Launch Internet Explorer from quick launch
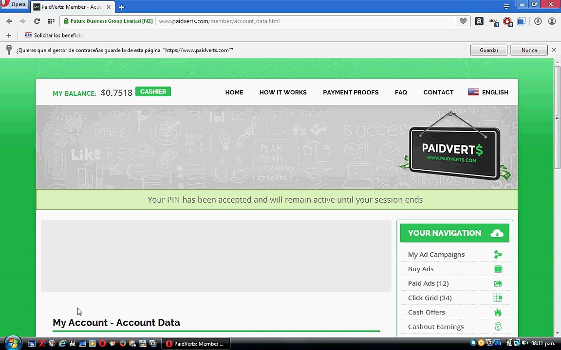561x350 pixels. [62, 344]
